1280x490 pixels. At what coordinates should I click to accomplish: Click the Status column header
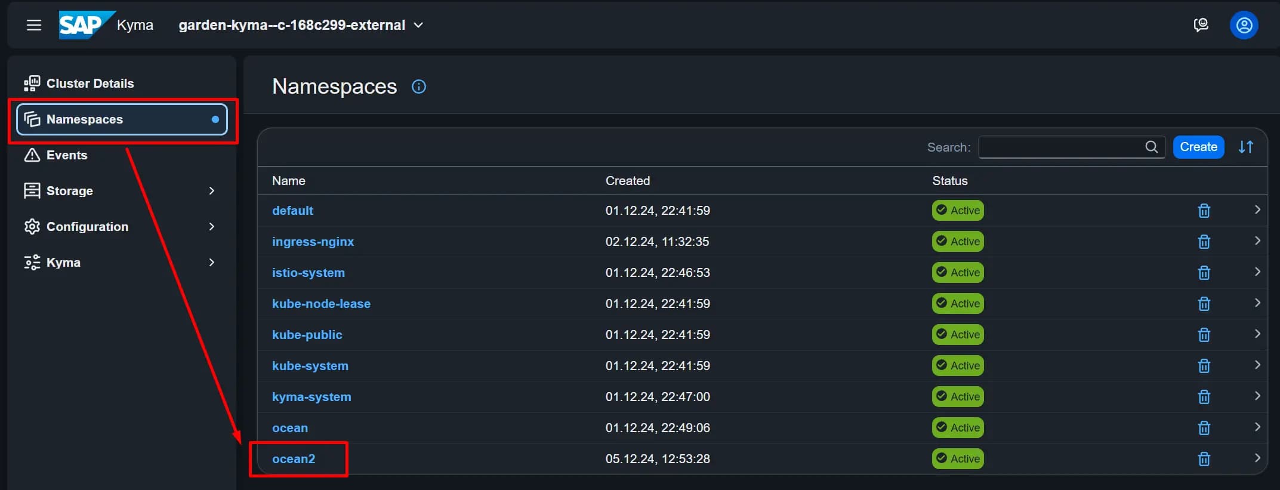950,181
